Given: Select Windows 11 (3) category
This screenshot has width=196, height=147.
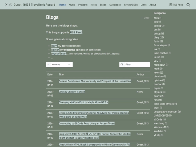Looking at the screenshot, I should (x=162, y=127).
